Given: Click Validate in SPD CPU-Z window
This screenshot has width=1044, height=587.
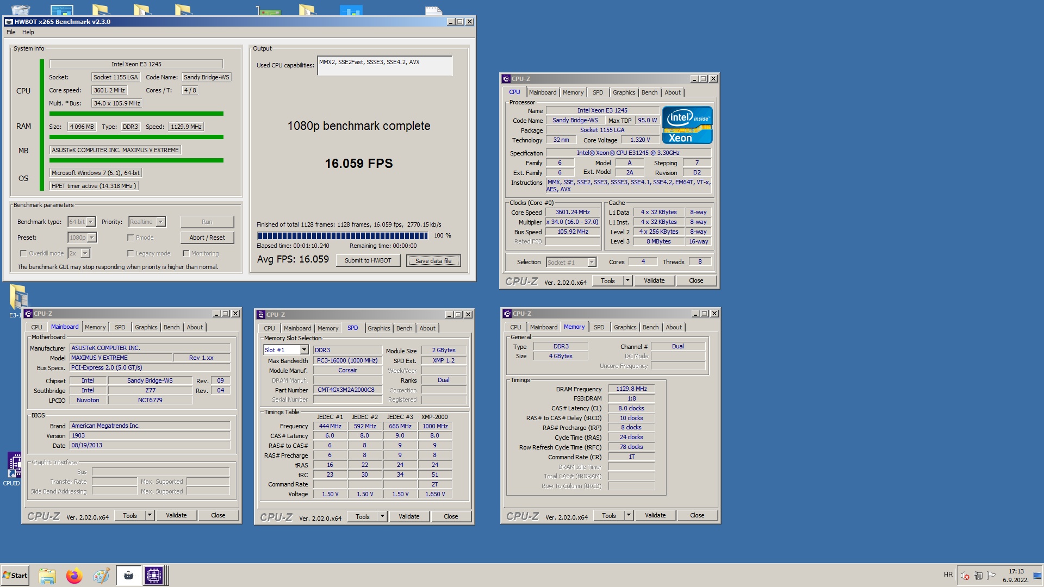Looking at the screenshot, I should (409, 516).
